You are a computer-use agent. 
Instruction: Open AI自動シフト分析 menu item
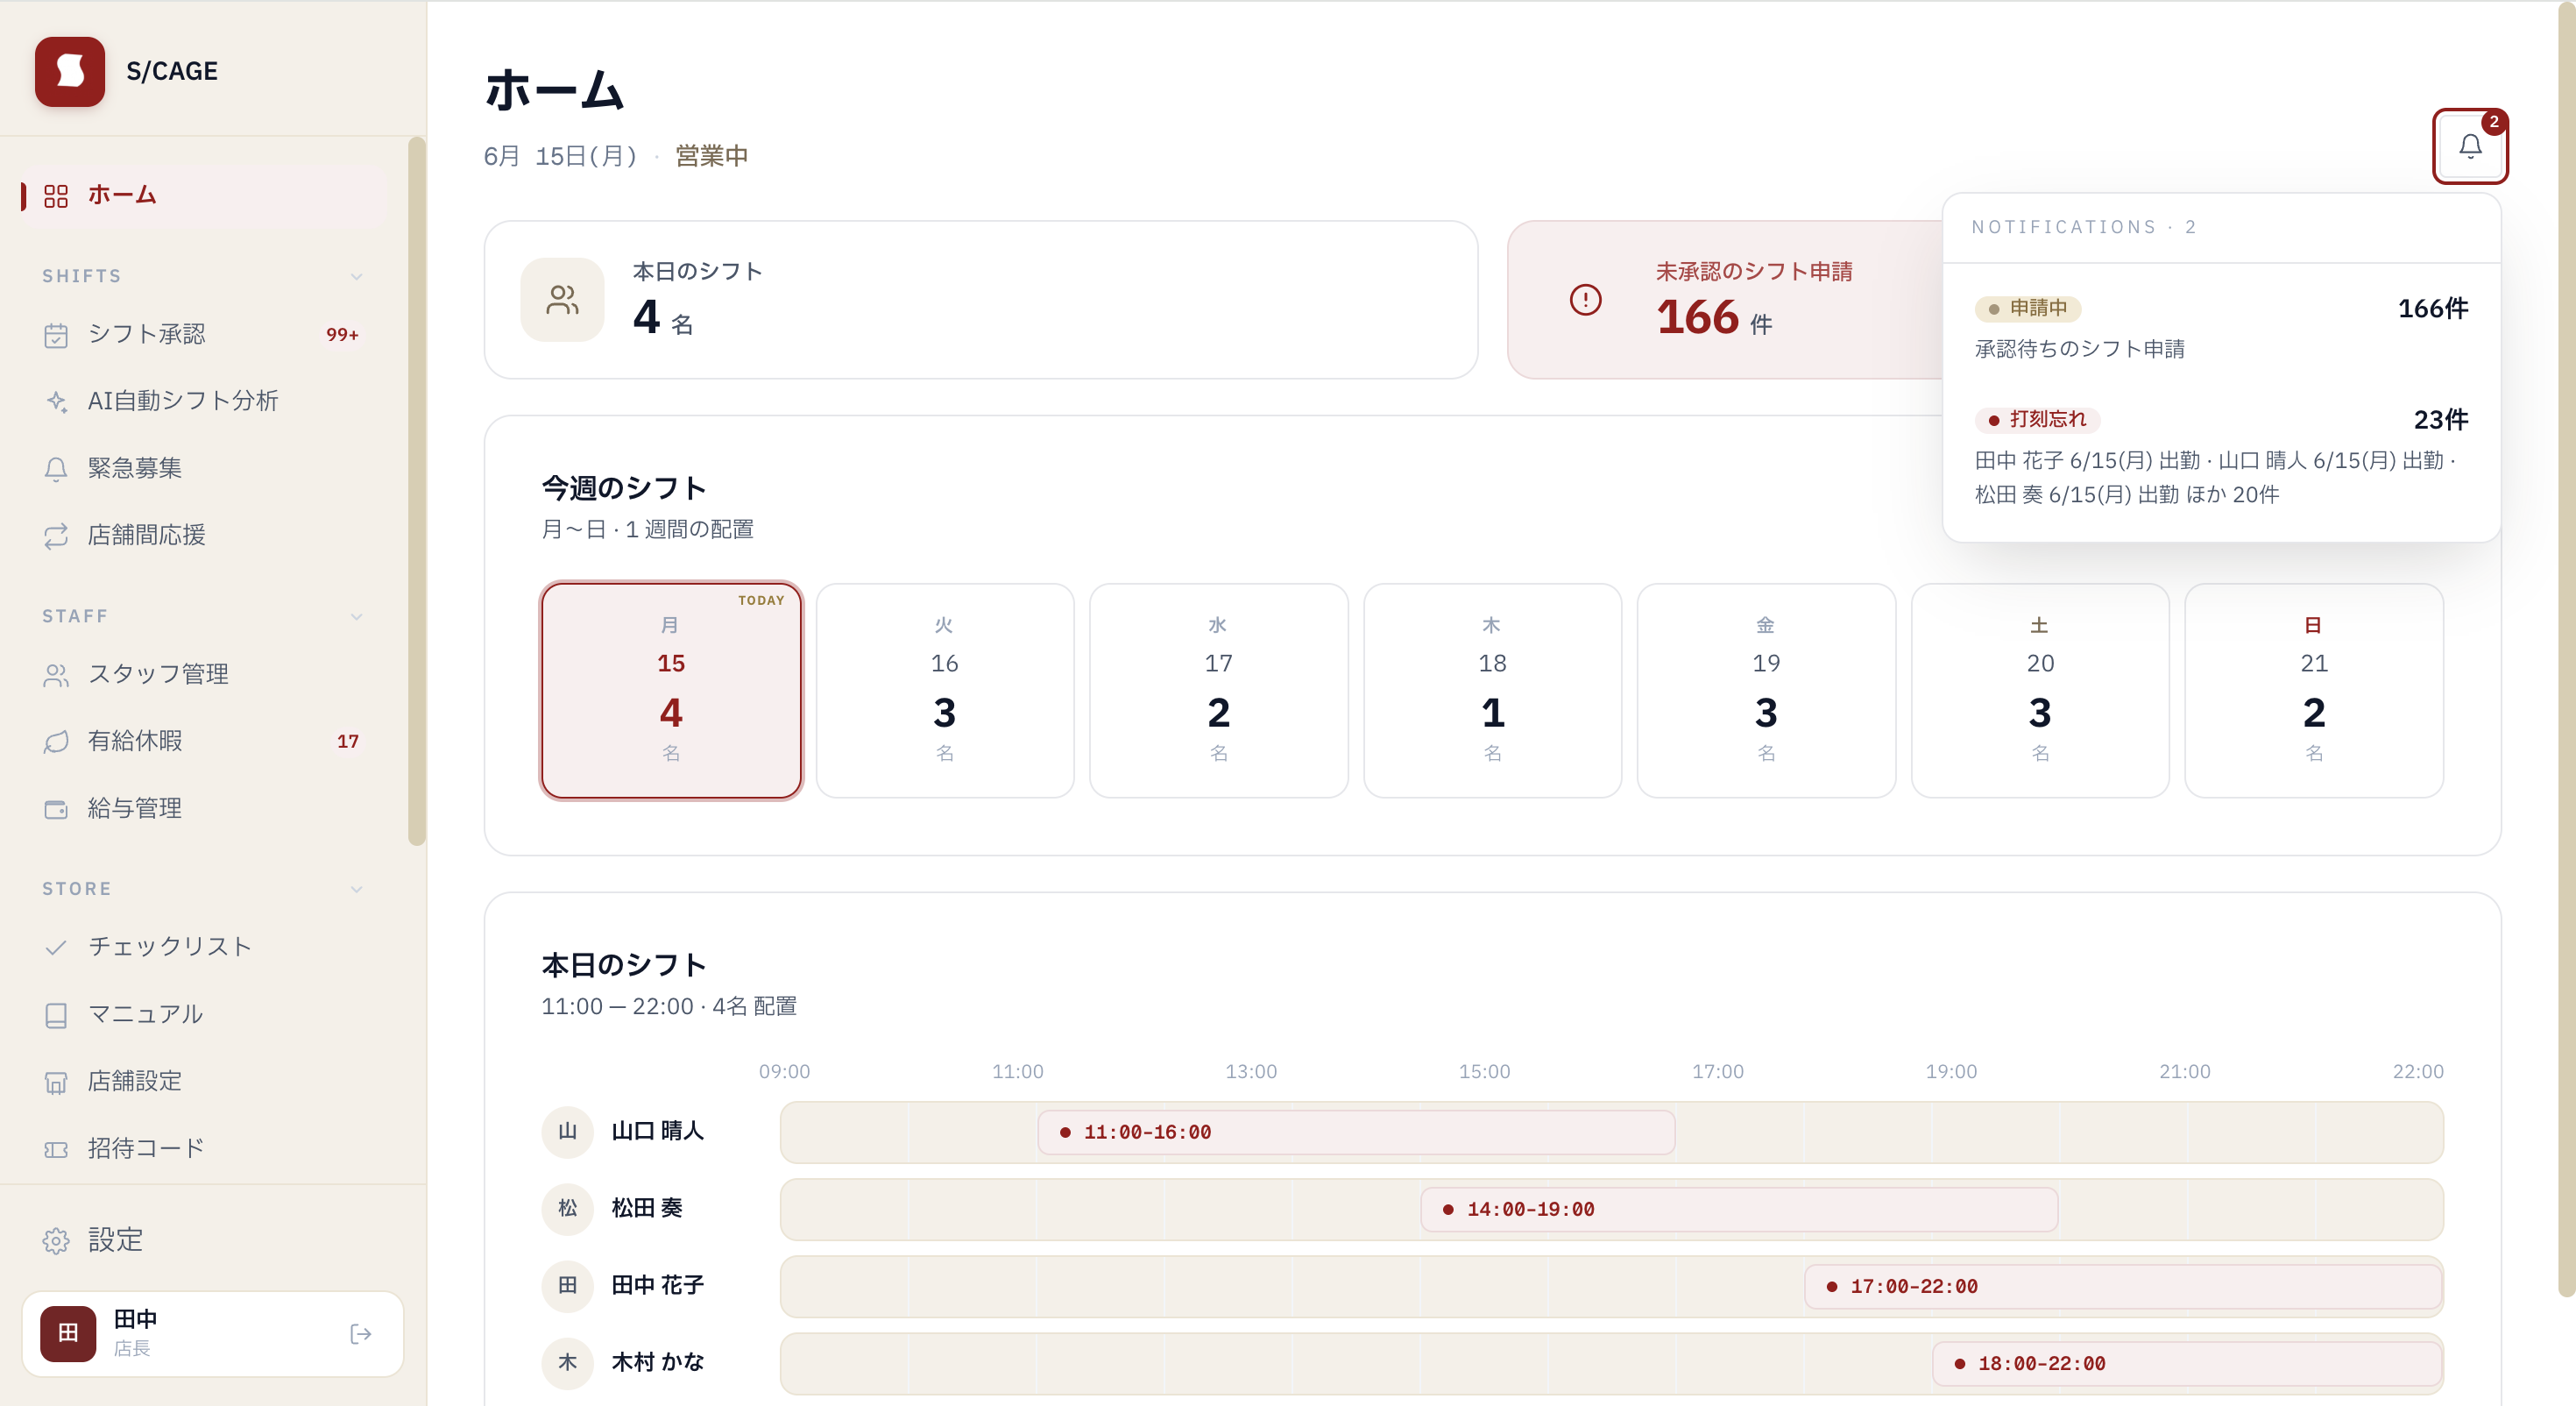tap(204, 401)
